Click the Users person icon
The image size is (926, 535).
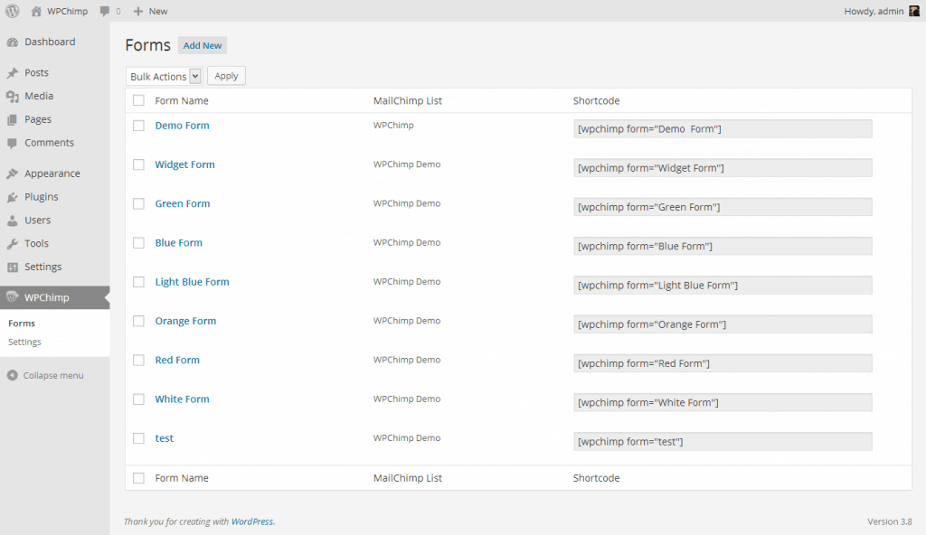coord(13,221)
